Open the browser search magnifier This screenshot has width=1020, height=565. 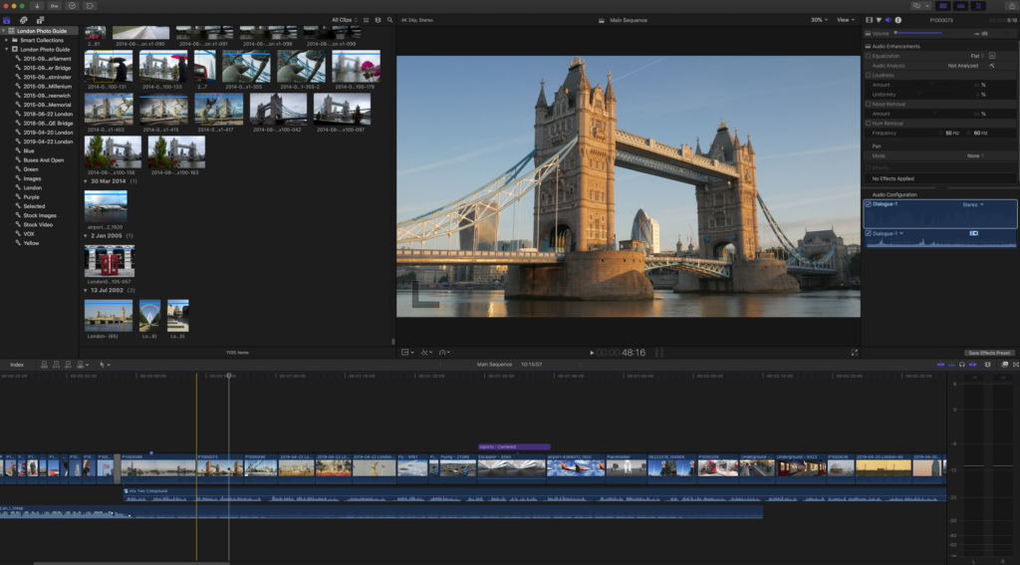click(389, 20)
